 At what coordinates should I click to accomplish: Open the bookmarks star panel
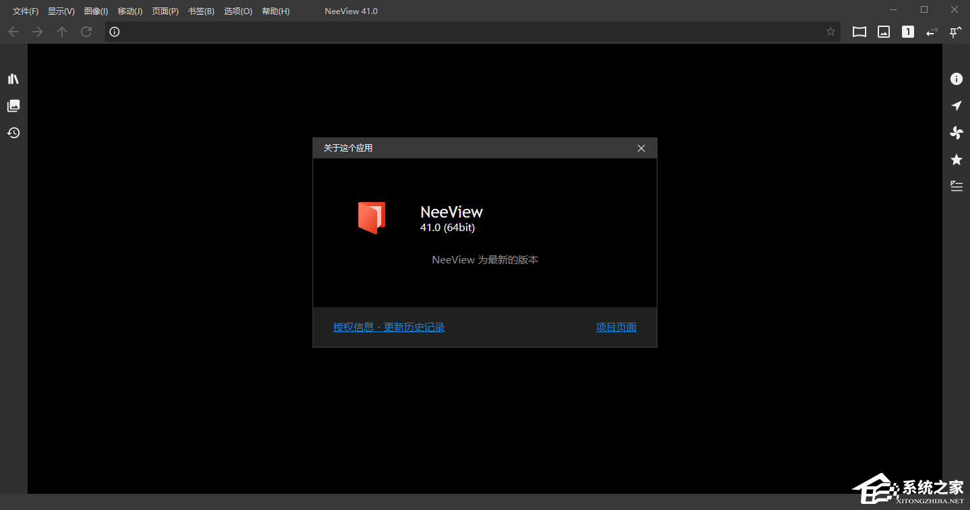[957, 160]
